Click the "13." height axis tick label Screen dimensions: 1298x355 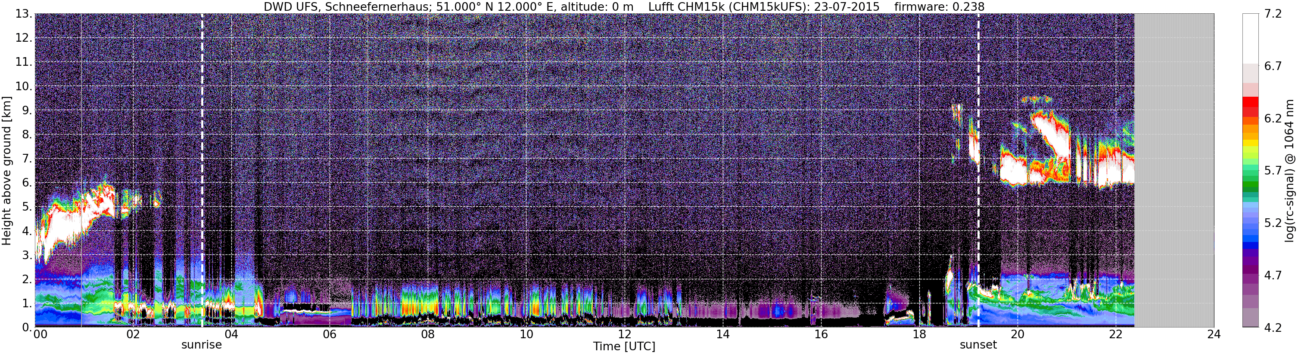(x=23, y=14)
